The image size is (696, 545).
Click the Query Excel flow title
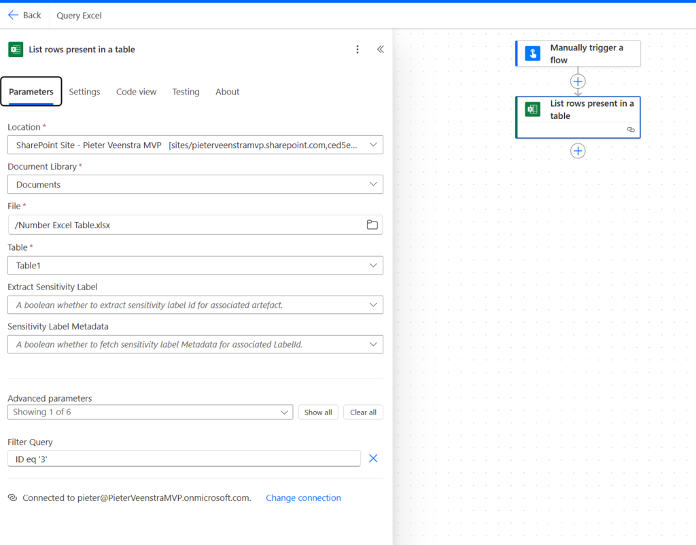(x=79, y=16)
